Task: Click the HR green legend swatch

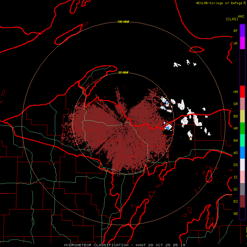Action: (x=242, y=128)
